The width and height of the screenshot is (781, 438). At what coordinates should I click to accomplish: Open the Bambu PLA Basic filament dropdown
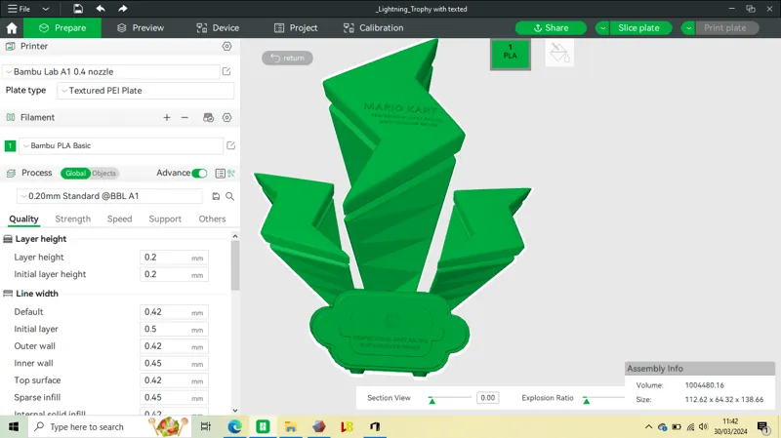[x=121, y=145]
